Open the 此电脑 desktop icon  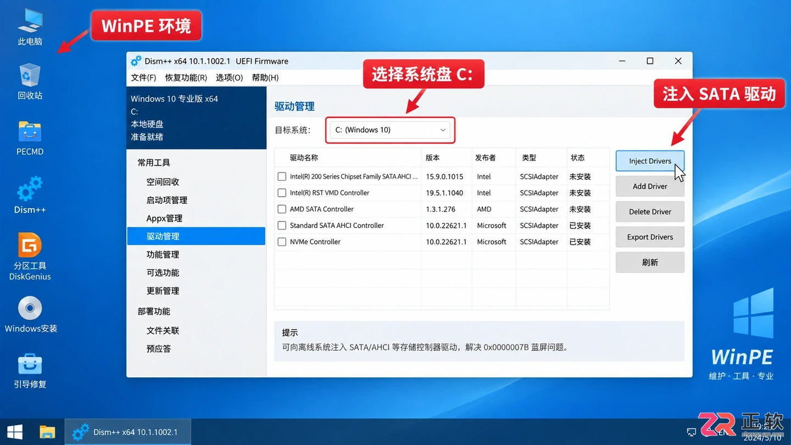pos(30,26)
